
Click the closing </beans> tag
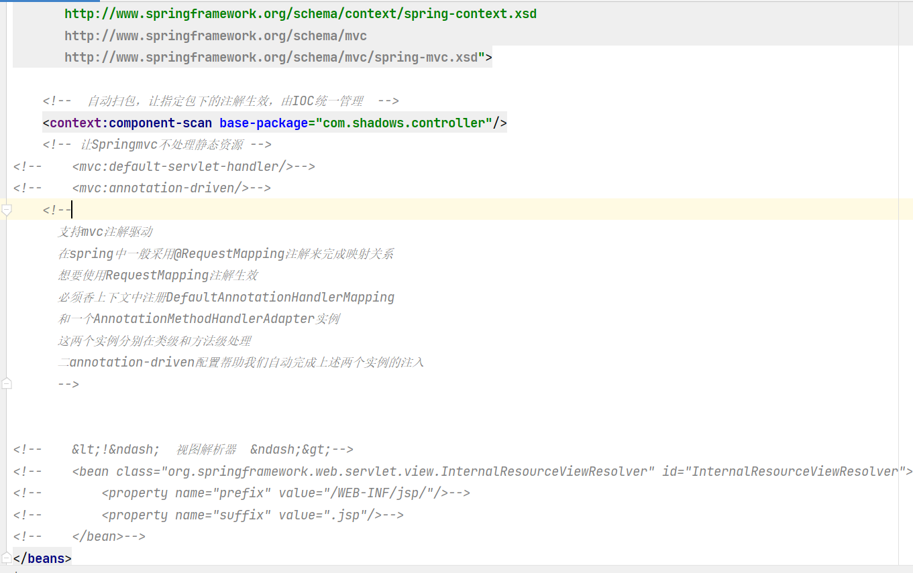(x=42, y=558)
